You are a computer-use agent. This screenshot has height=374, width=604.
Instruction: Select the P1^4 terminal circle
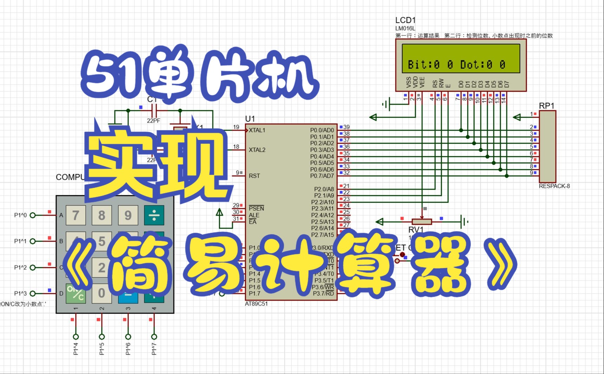tap(75, 337)
